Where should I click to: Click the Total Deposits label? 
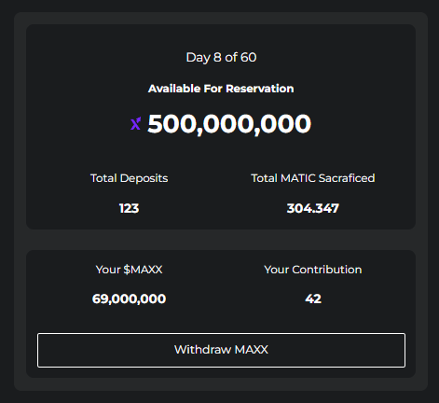pyautogui.click(x=130, y=178)
